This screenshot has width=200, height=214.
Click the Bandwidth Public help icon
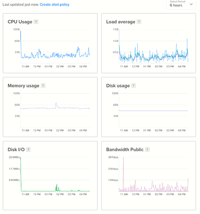coord(147,149)
